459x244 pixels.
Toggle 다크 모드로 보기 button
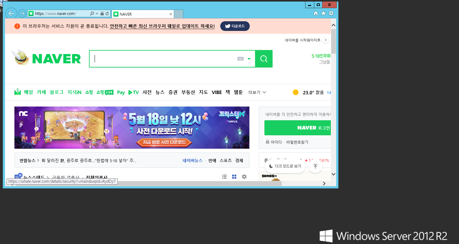click(x=285, y=166)
